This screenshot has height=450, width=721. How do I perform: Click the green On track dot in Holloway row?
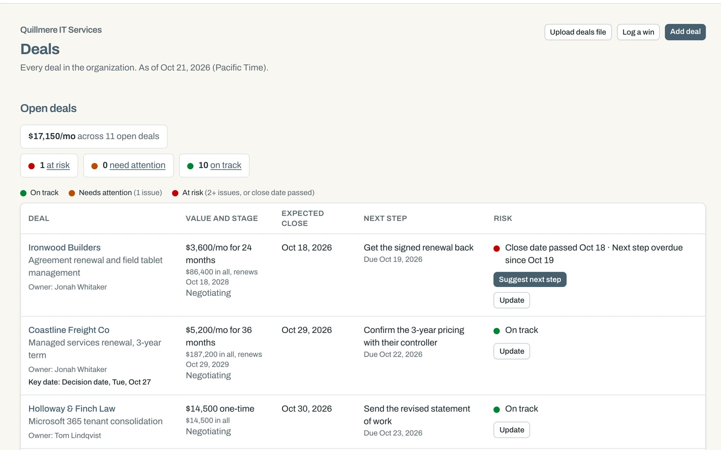(497, 409)
